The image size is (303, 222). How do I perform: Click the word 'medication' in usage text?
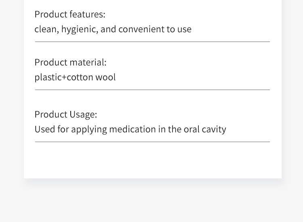tap(133, 129)
